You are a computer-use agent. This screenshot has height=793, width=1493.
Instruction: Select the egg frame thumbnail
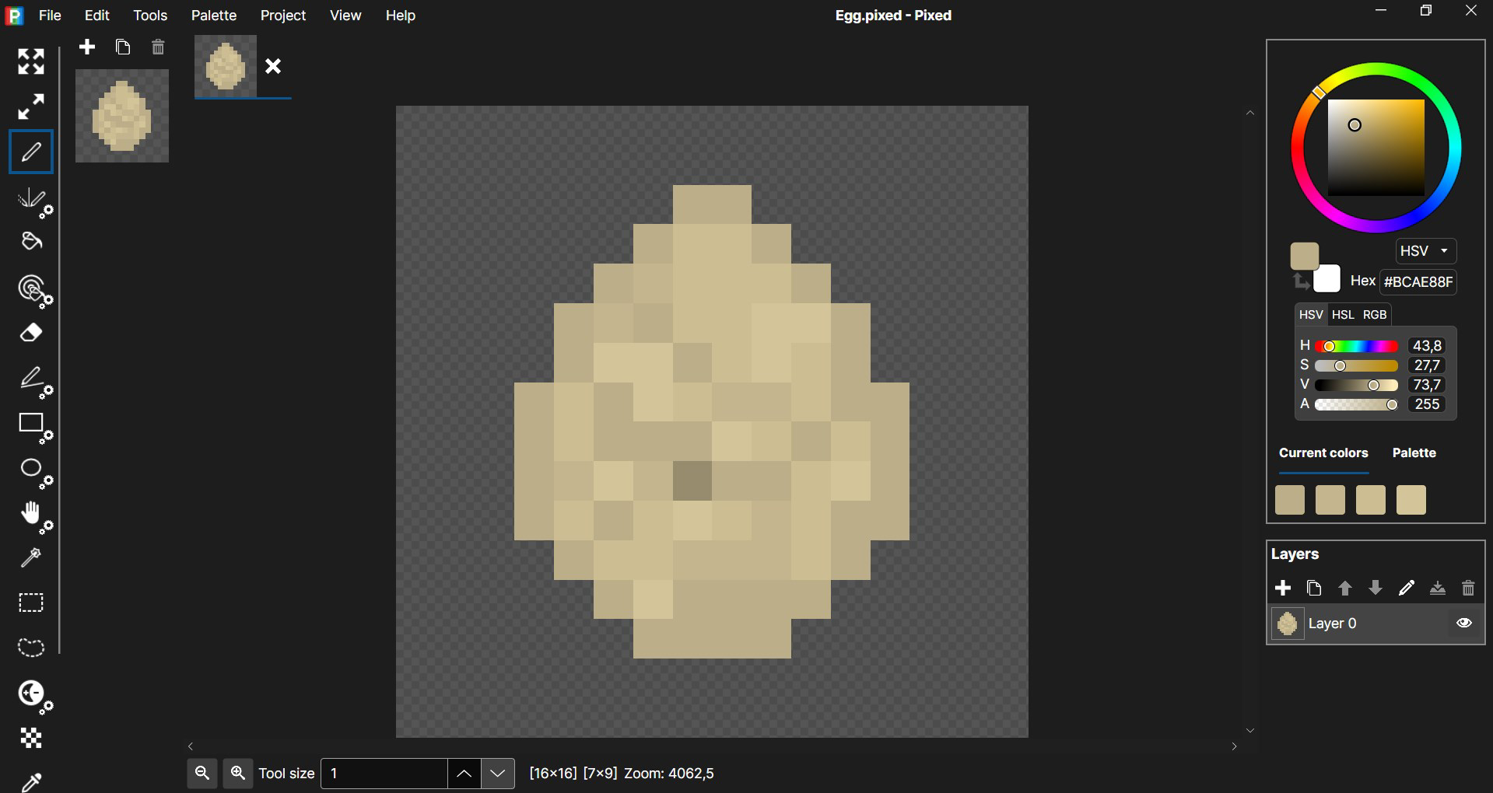(x=122, y=116)
